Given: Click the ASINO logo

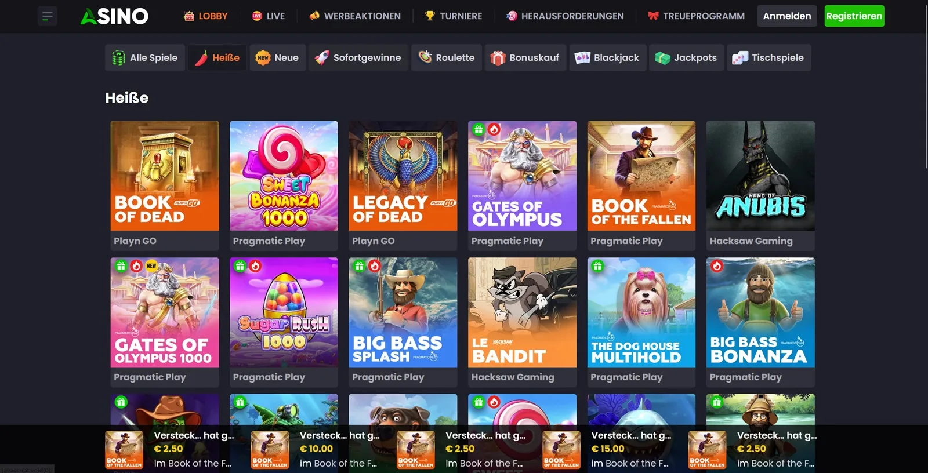Looking at the screenshot, I should 114,16.
